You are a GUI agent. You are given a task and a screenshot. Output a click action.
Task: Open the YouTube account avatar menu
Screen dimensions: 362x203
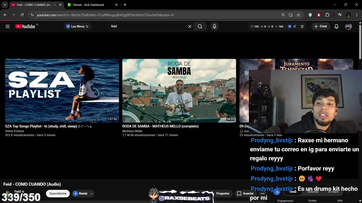[348, 27]
